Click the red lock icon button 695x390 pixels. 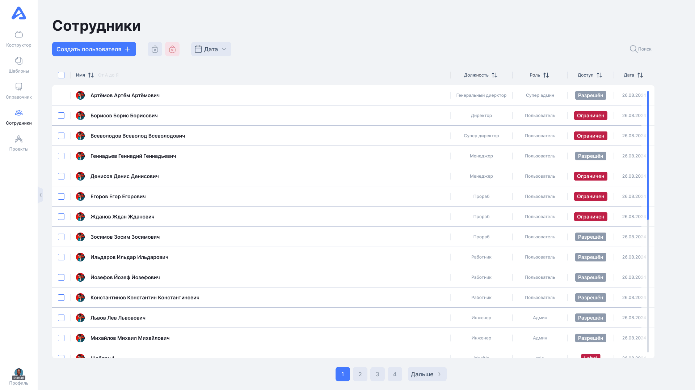172,49
